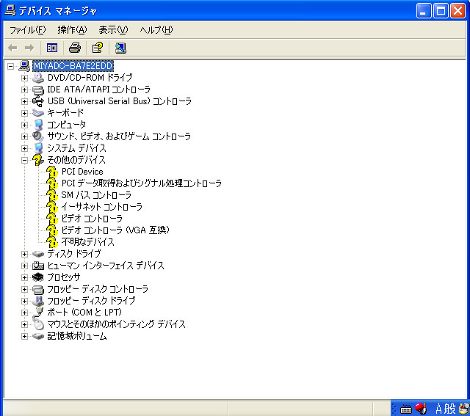Select the マウスとそのほかのポインティング デバイス label

tap(117, 324)
